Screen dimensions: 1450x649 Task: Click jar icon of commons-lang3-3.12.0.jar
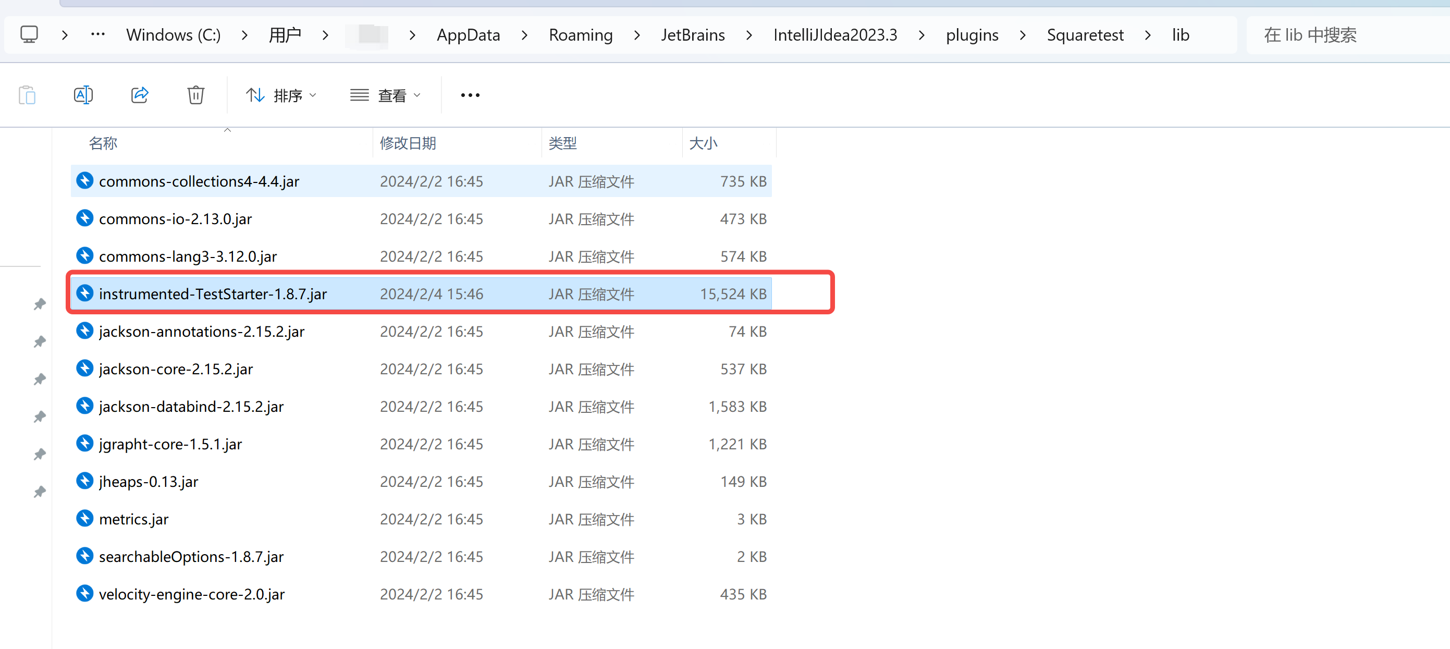pyautogui.click(x=84, y=255)
